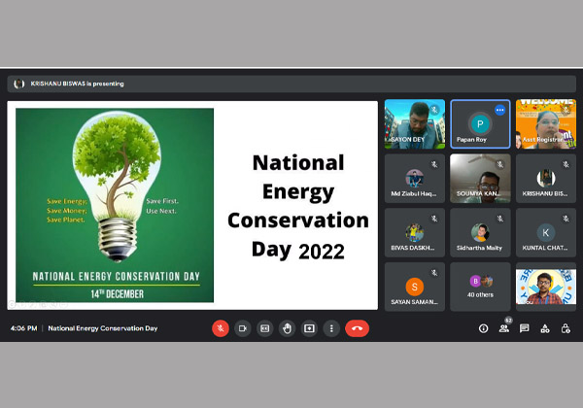Open more options three-dot menu
The image size is (583, 408).
(x=331, y=328)
